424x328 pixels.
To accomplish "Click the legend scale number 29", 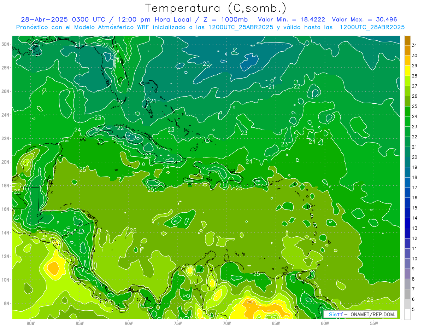I will (x=415, y=66).
